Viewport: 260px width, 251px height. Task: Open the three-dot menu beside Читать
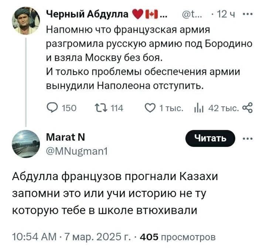246,139
